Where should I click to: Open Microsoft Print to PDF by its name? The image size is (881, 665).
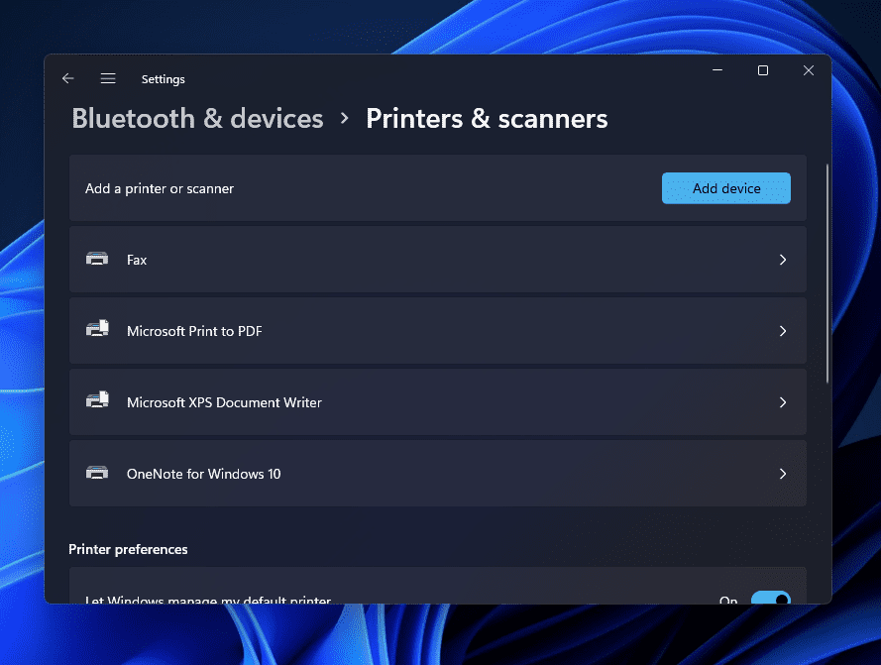(194, 331)
